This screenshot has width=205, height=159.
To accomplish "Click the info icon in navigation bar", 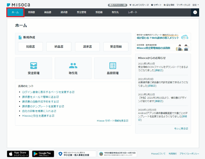I will tap(195, 12).
